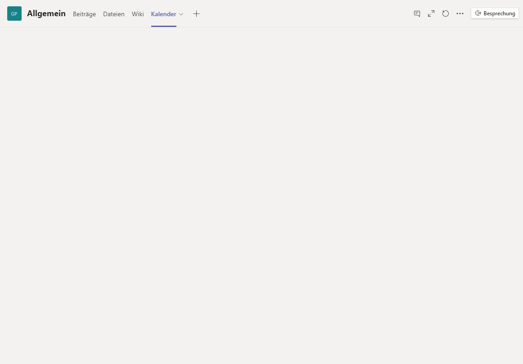Click the GP team avatar icon
523x364 pixels.
coord(14,13)
